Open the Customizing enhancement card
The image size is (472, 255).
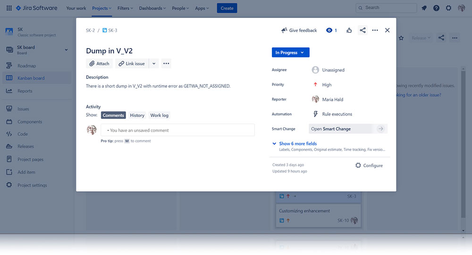pyautogui.click(x=318, y=215)
